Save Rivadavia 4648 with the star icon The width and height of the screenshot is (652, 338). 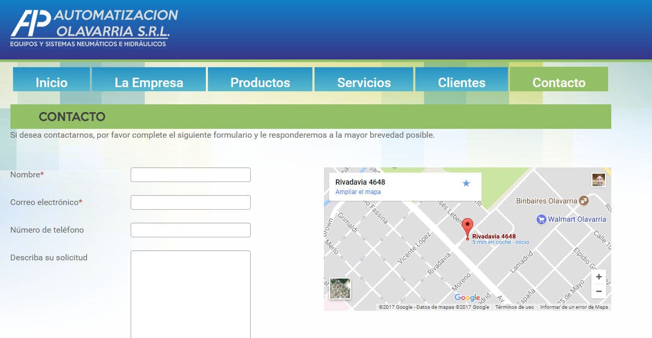coord(467,183)
